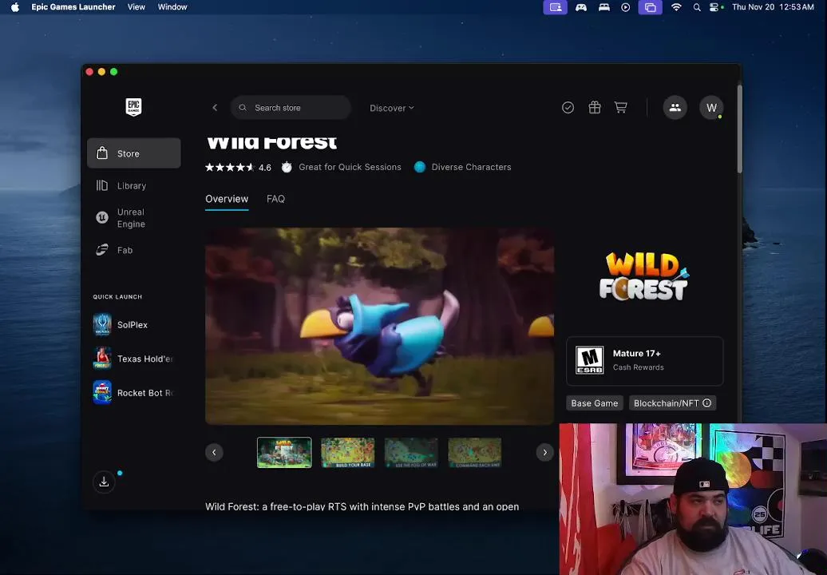This screenshot has height=575, width=827.
Task: Click the Diverse Characters label
Action: tap(471, 167)
